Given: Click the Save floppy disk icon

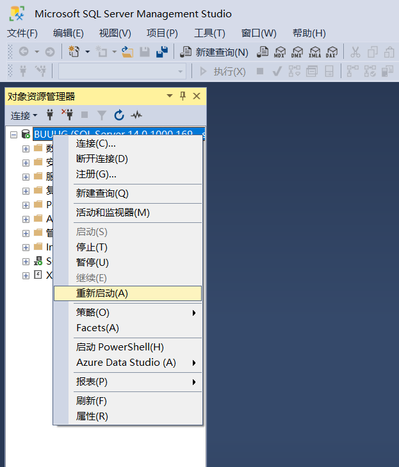Looking at the screenshot, I should (145, 52).
